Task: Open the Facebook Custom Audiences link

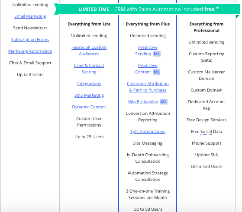Action: click(x=89, y=51)
